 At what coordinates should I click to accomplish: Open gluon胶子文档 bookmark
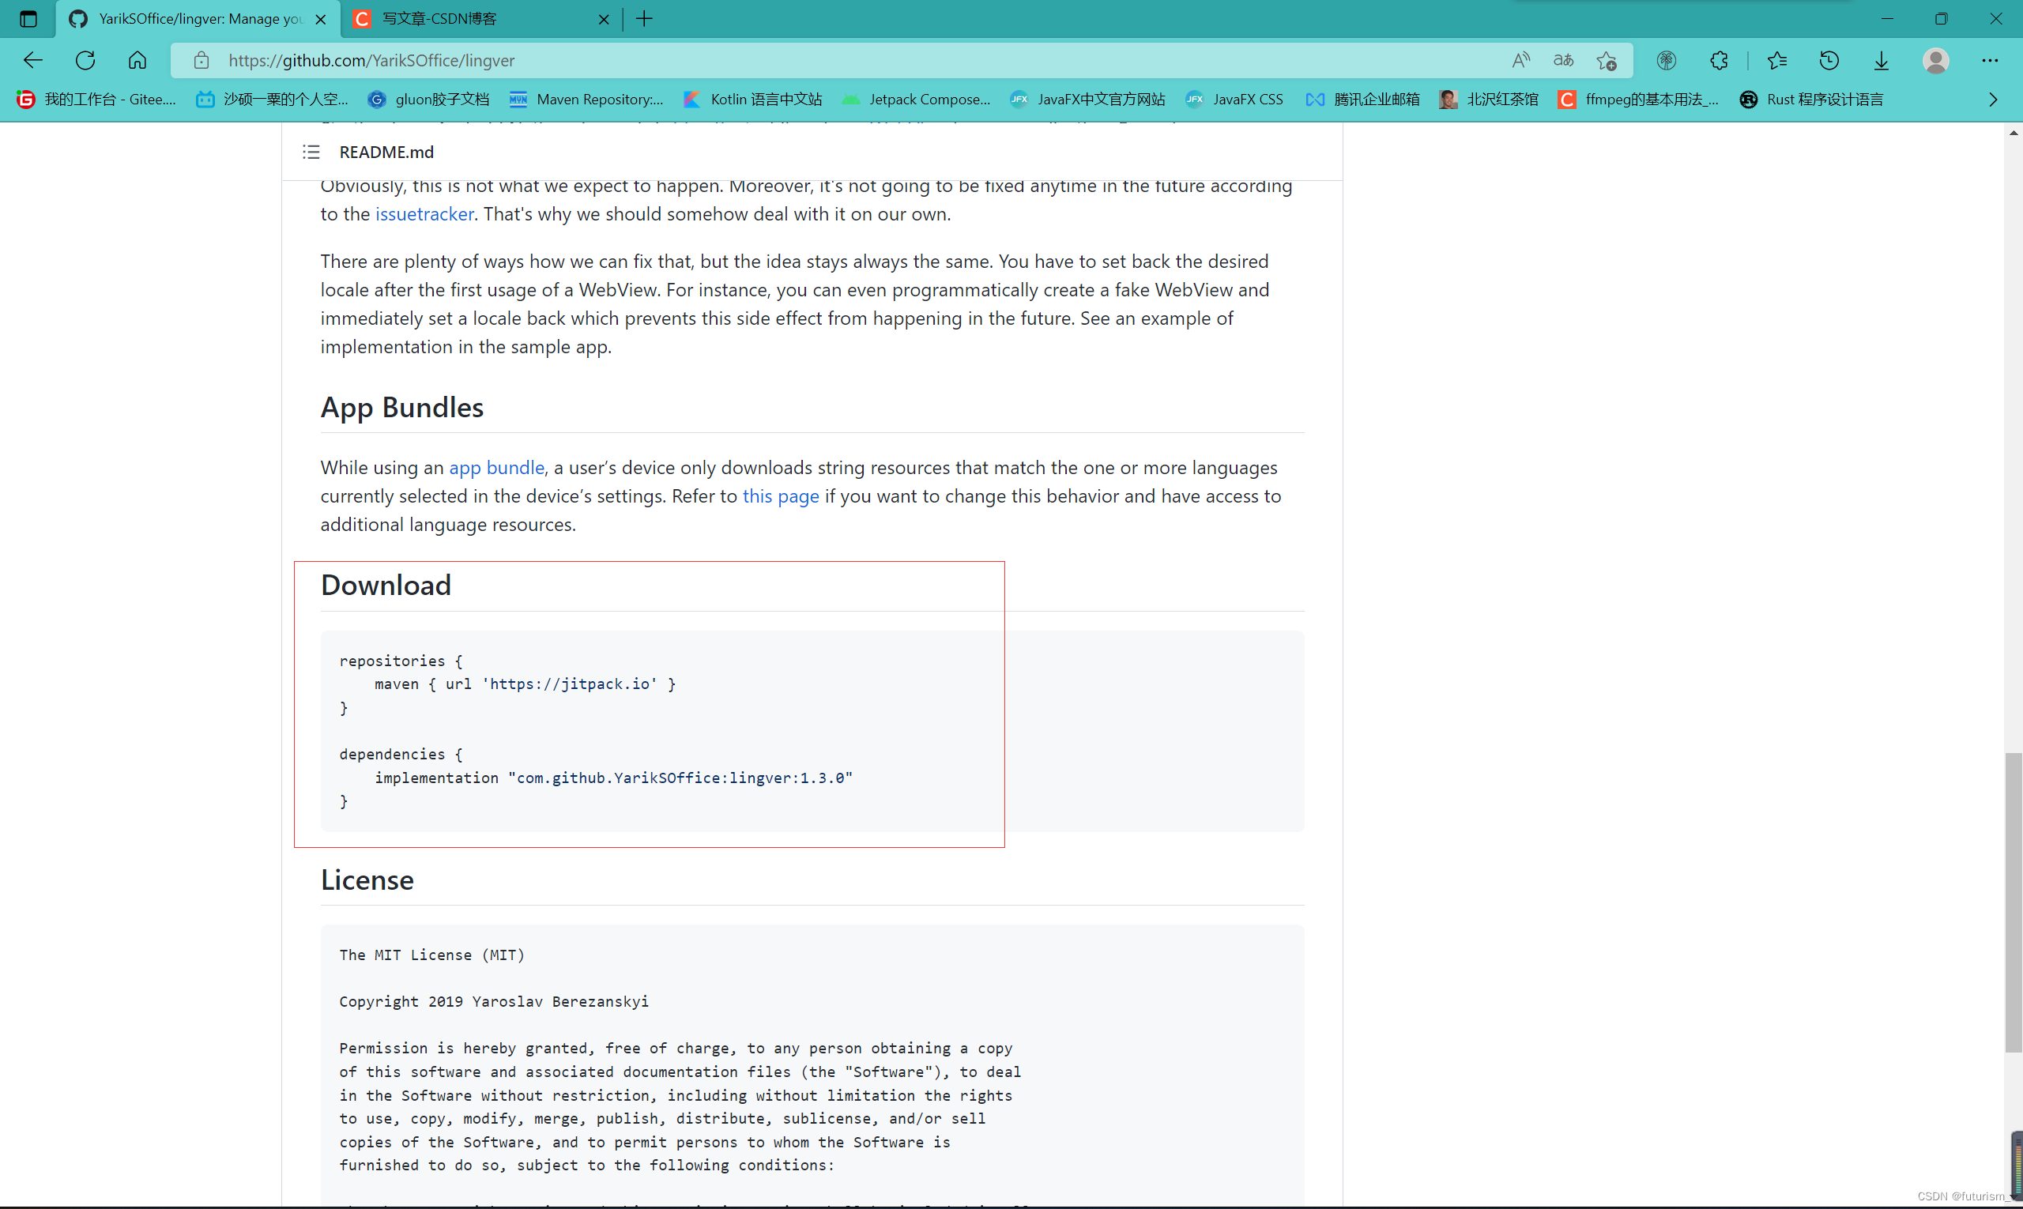coord(428,100)
